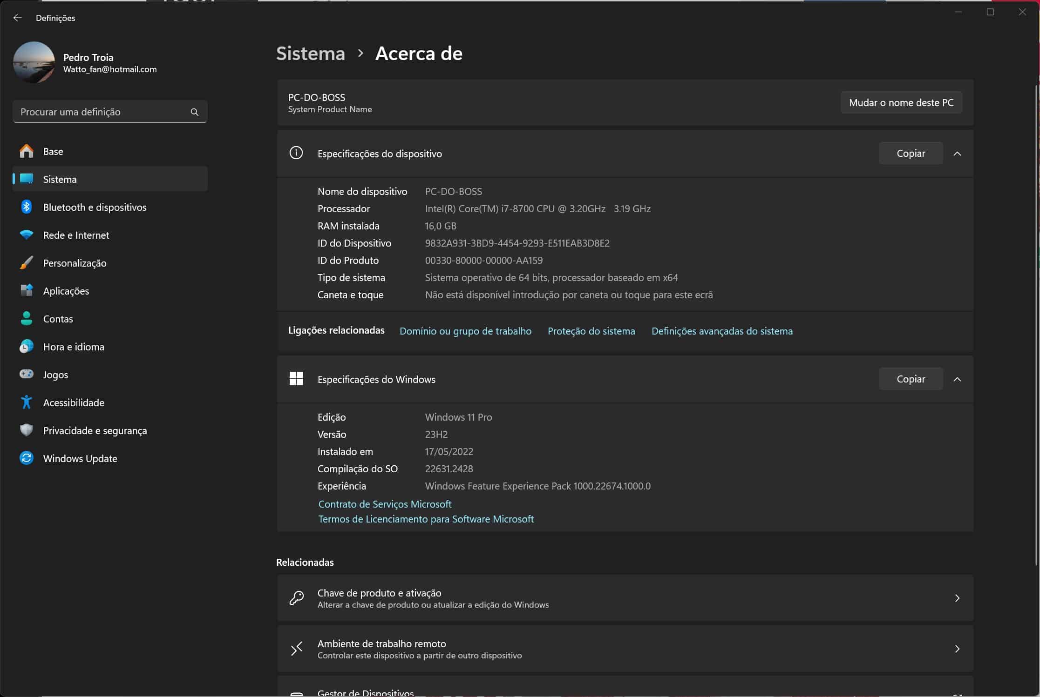This screenshot has width=1040, height=697.
Task: Open Rede e Internet wifi icon
Action: pyautogui.click(x=27, y=235)
